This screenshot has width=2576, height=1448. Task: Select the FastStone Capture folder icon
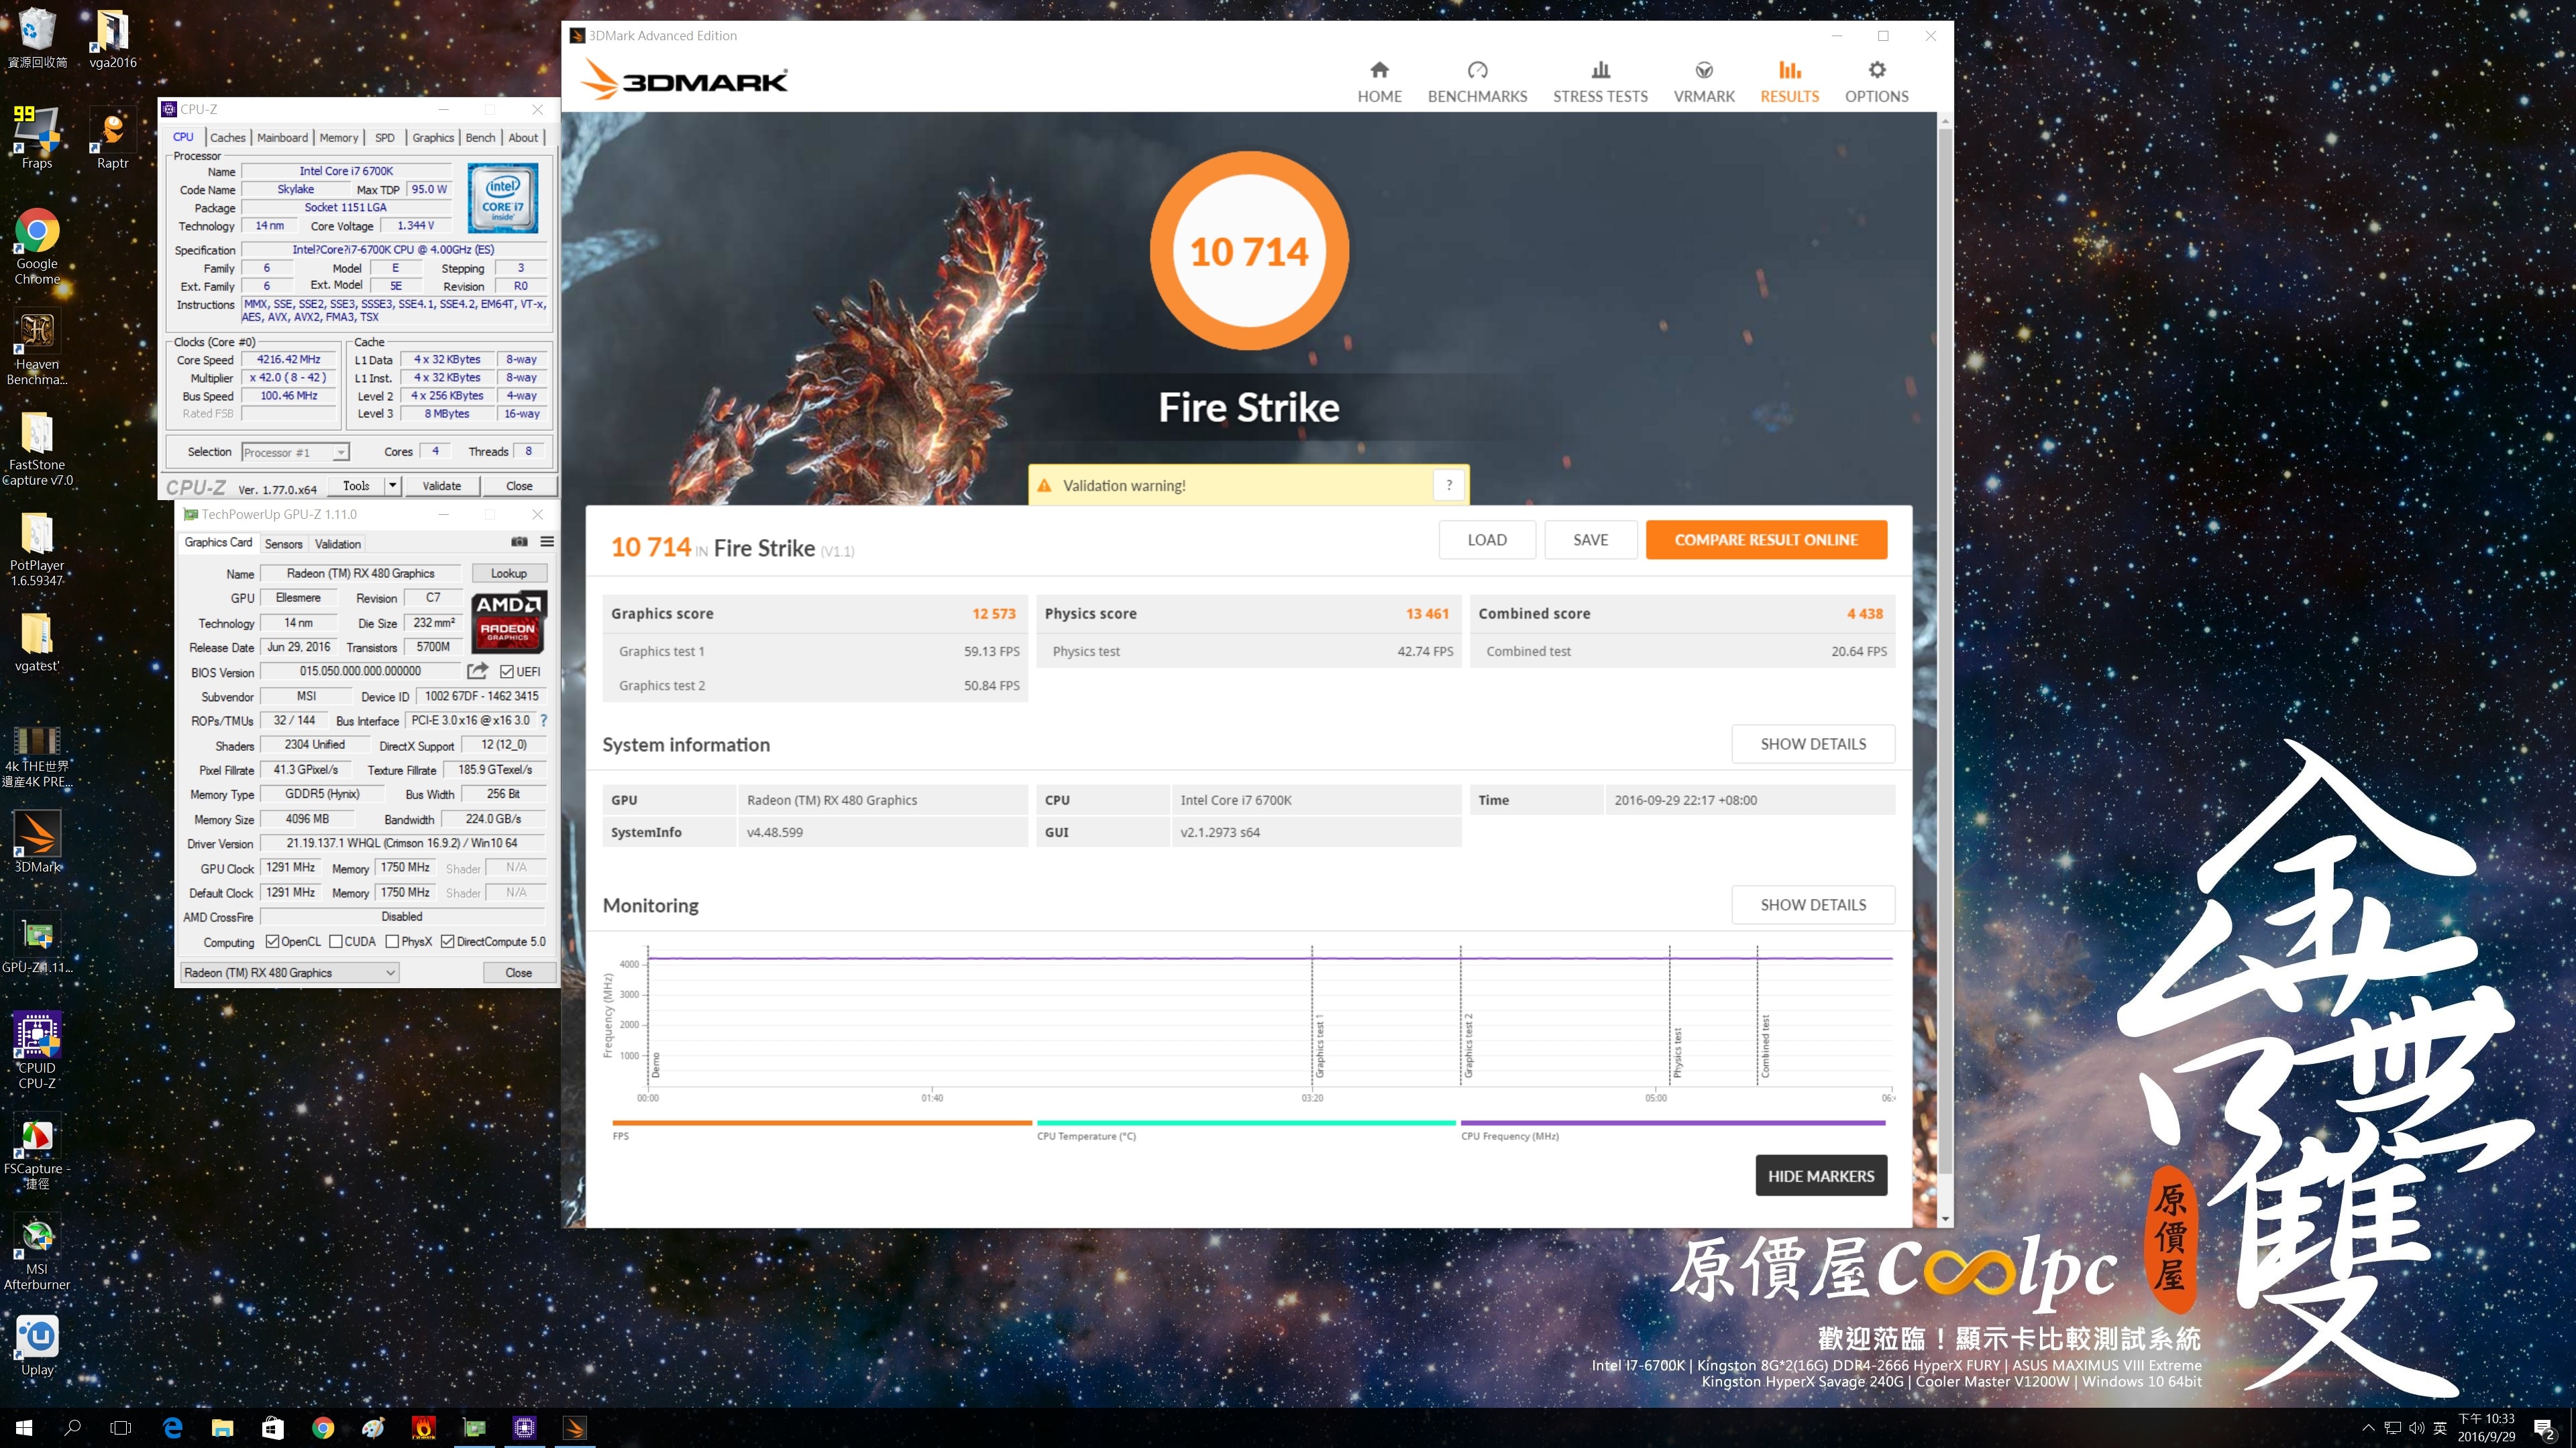(37, 448)
